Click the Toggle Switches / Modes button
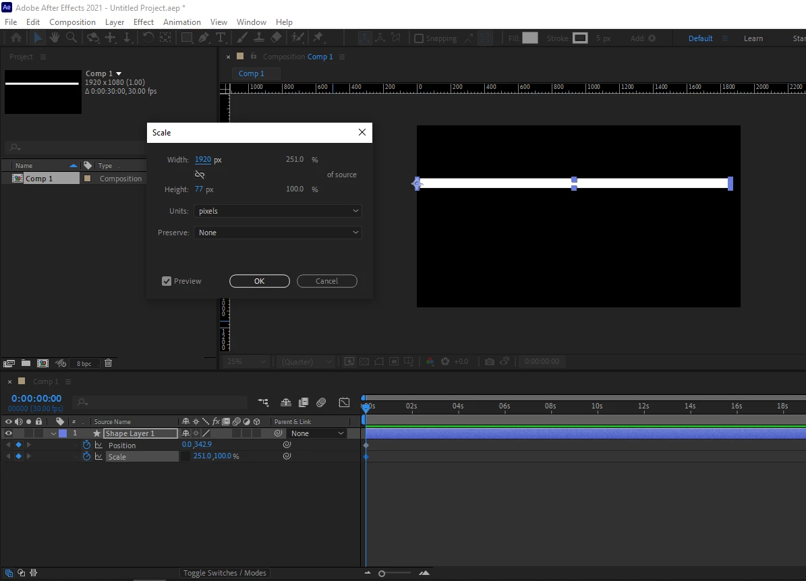 [x=225, y=573]
